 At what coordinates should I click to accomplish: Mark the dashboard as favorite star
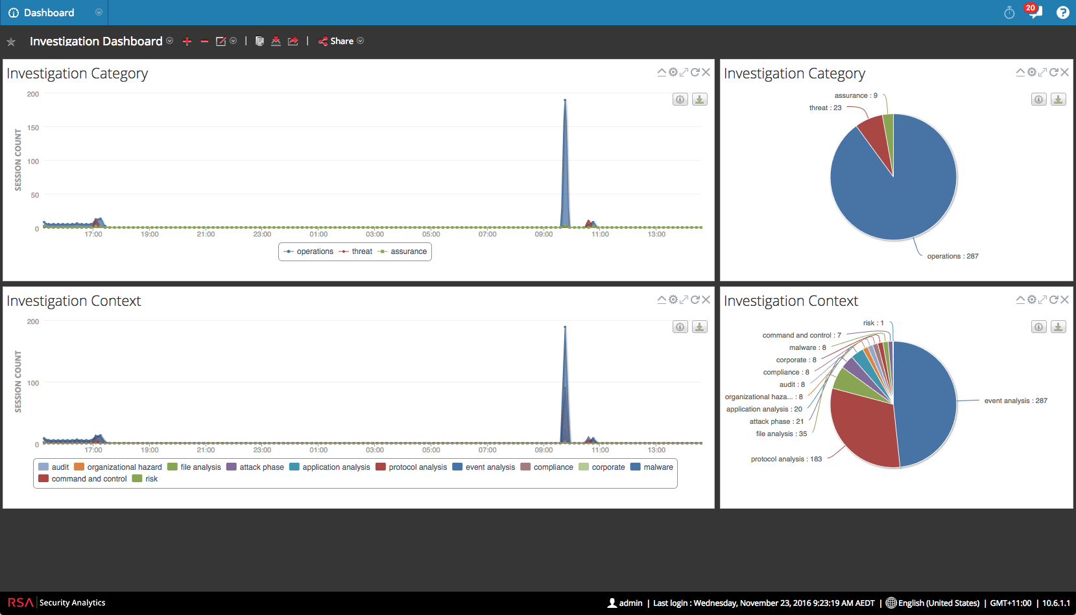pos(11,42)
